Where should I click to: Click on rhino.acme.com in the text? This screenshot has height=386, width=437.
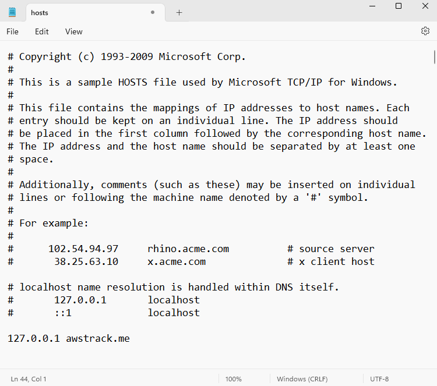click(x=188, y=249)
